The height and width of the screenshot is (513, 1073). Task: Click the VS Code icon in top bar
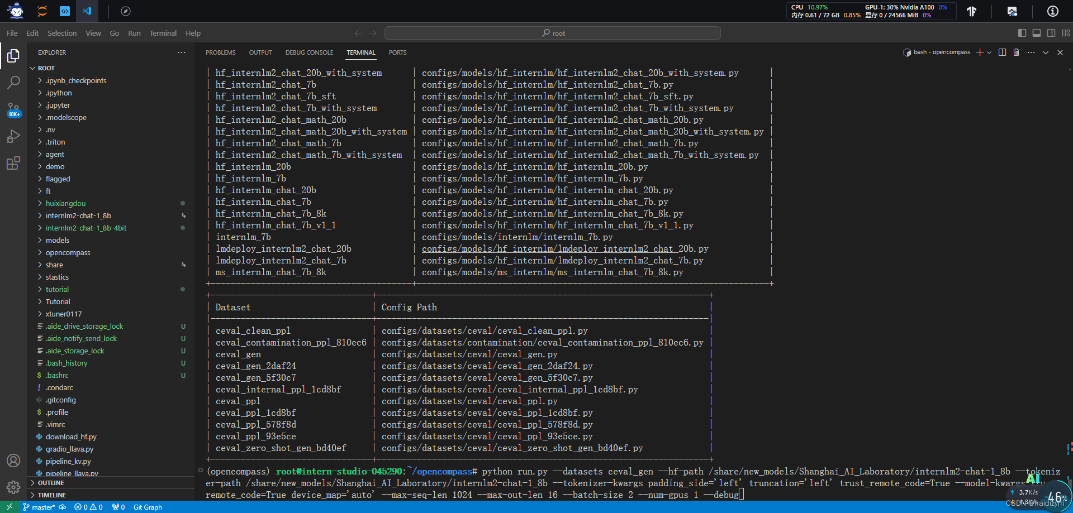click(87, 11)
